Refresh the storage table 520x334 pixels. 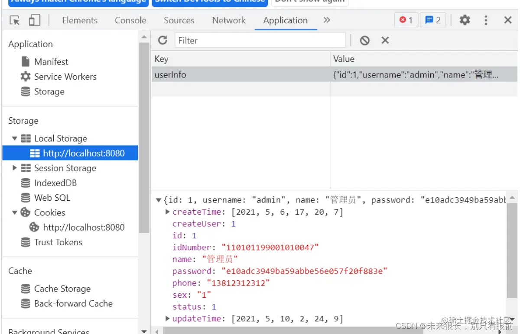click(162, 40)
